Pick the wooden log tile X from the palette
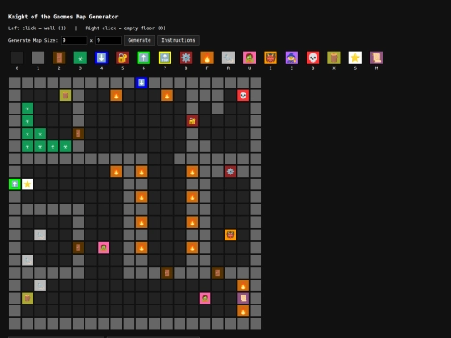The image size is (451, 338). (x=334, y=58)
